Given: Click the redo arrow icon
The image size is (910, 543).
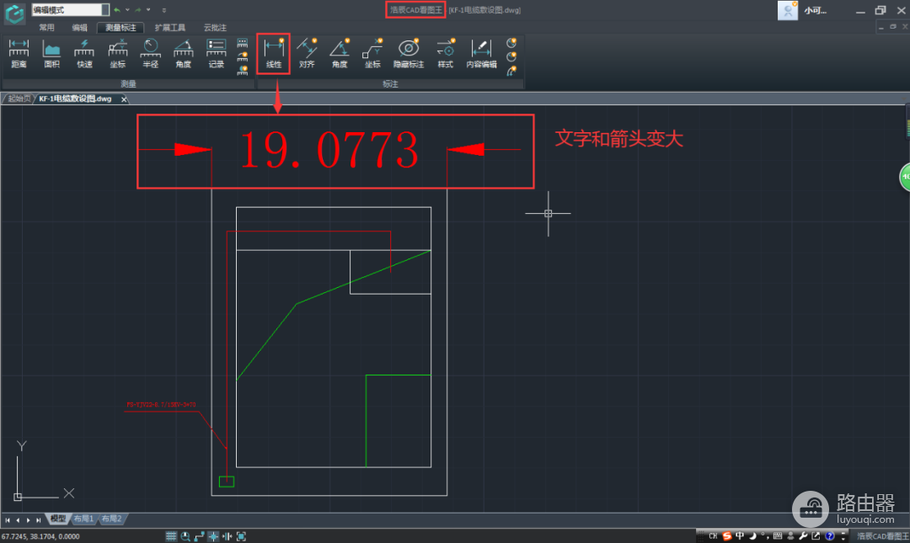Looking at the screenshot, I should click(x=138, y=10).
